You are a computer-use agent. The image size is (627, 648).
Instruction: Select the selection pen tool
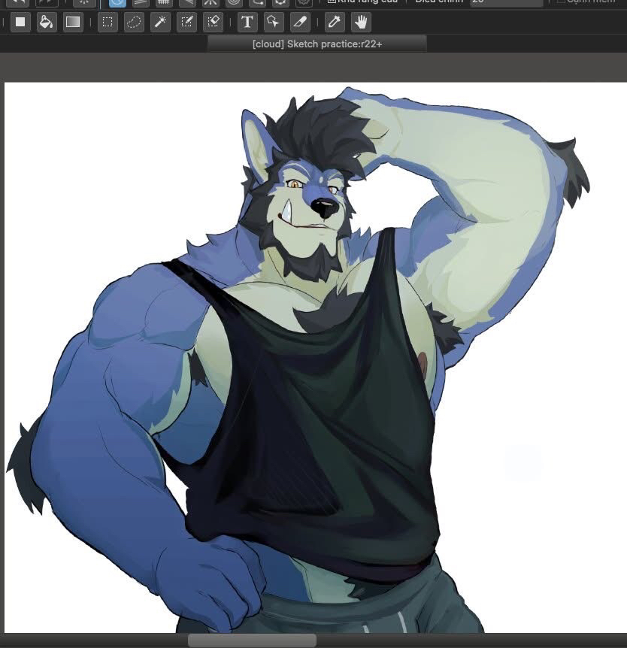point(186,22)
